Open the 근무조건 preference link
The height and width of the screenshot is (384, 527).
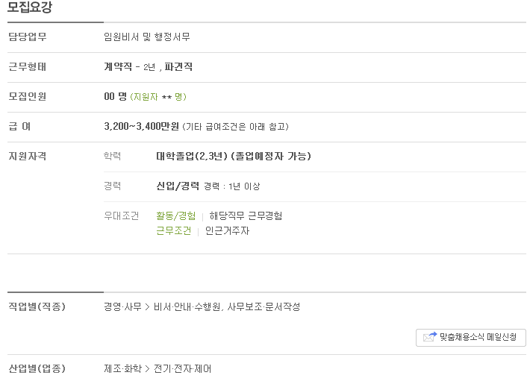pyautogui.click(x=174, y=231)
